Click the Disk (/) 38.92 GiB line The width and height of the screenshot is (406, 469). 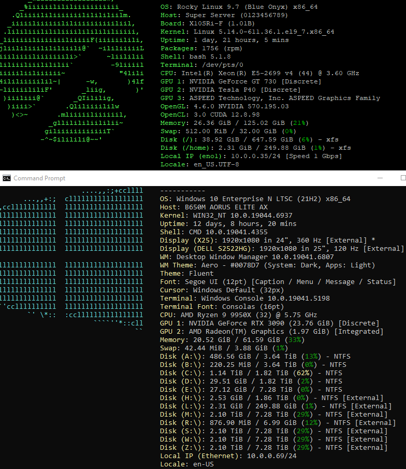click(249, 140)
